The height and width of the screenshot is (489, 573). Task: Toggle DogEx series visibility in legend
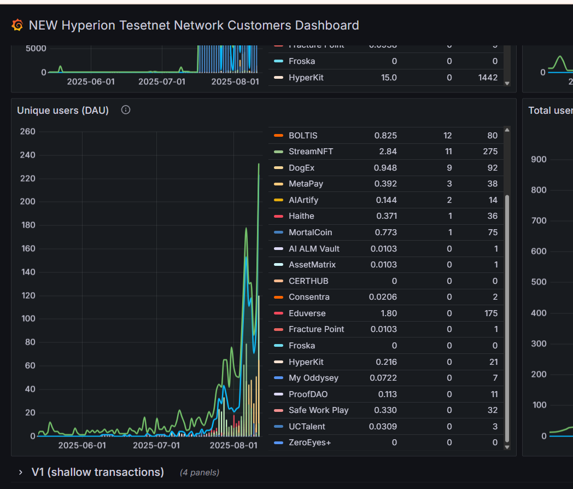301,168
